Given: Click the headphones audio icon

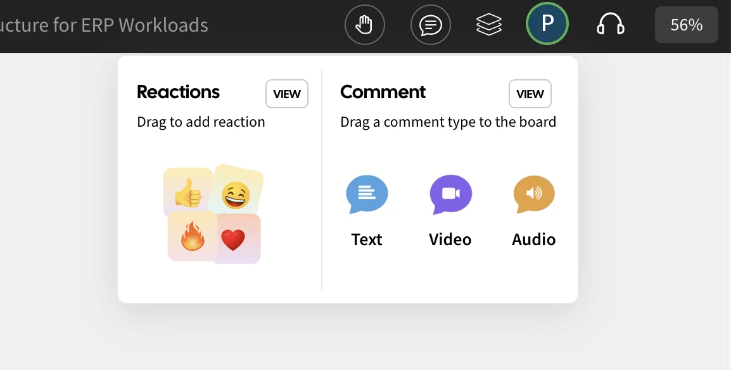Looking at the screenshot, I should pyautogui.click(x=611, y=25).
